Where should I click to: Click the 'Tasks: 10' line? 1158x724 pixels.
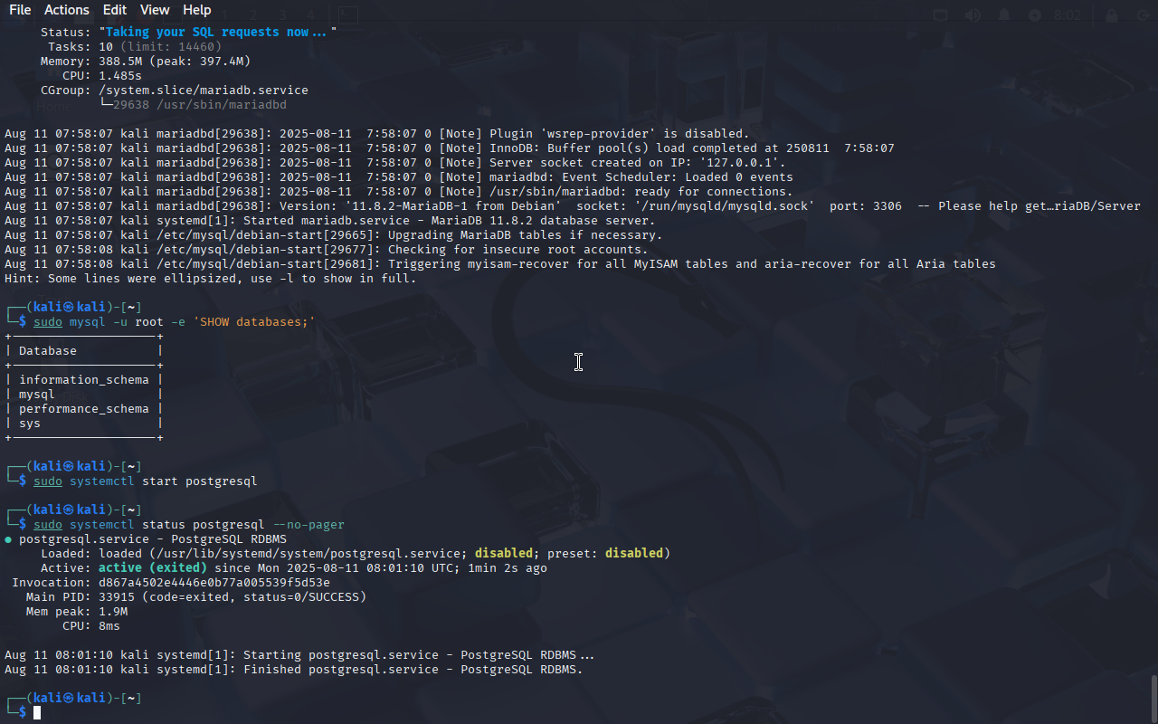[135, 46]
